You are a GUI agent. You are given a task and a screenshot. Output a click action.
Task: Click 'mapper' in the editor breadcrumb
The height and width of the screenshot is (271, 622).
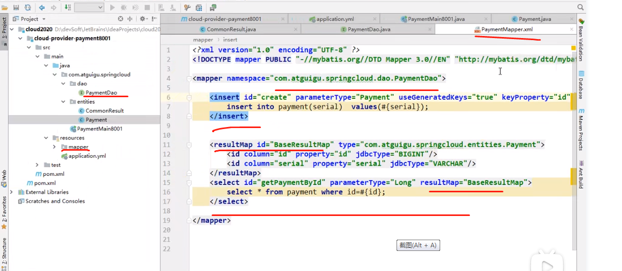coord(203,40)
